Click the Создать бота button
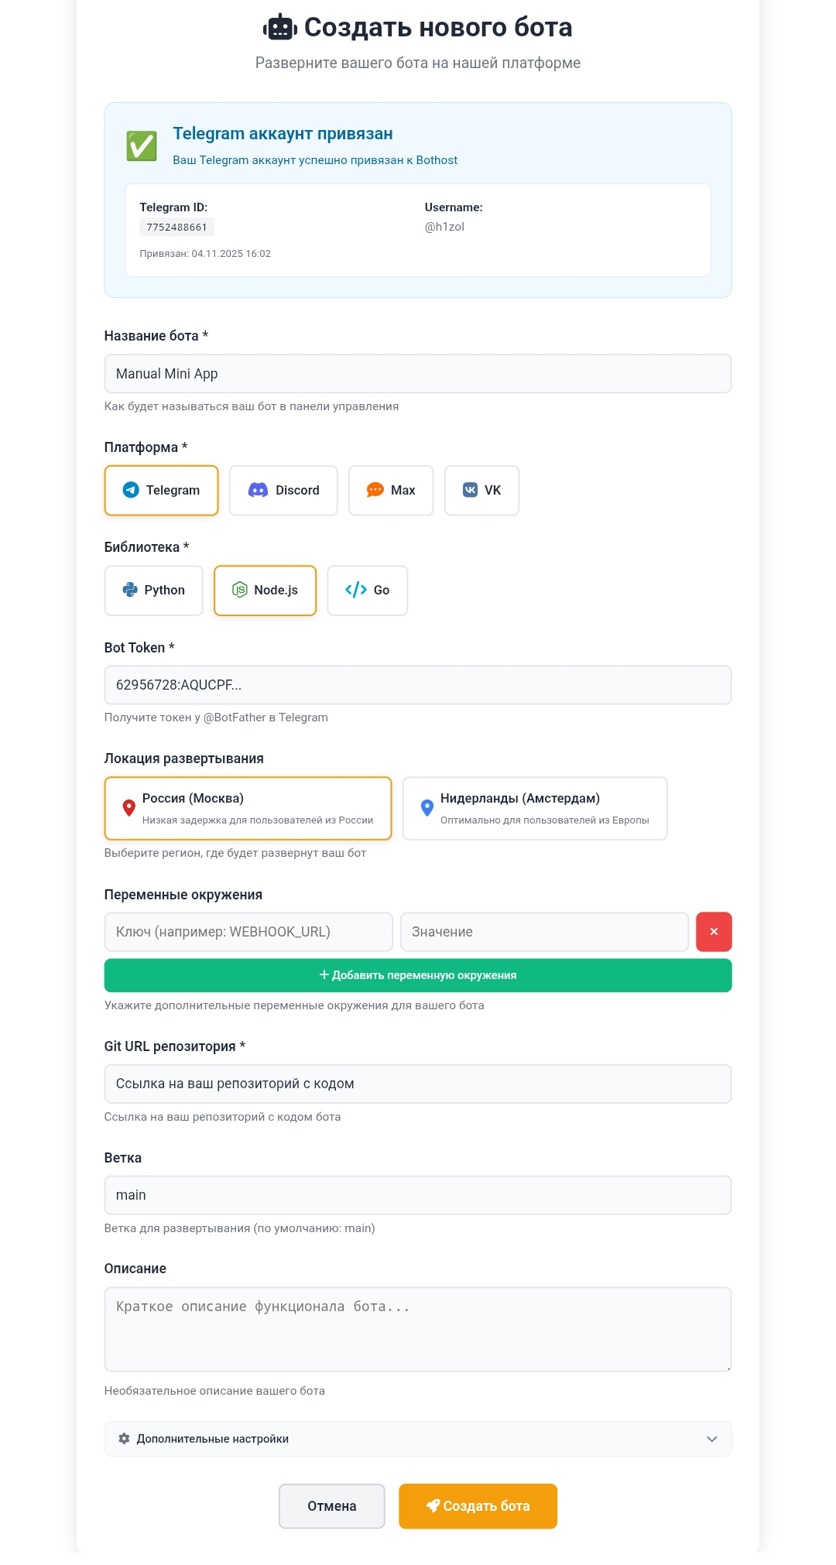 (x=478, y=1505)
